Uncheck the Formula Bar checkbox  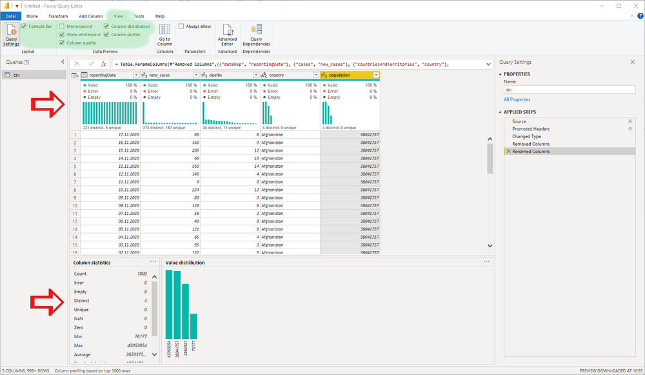24,26
